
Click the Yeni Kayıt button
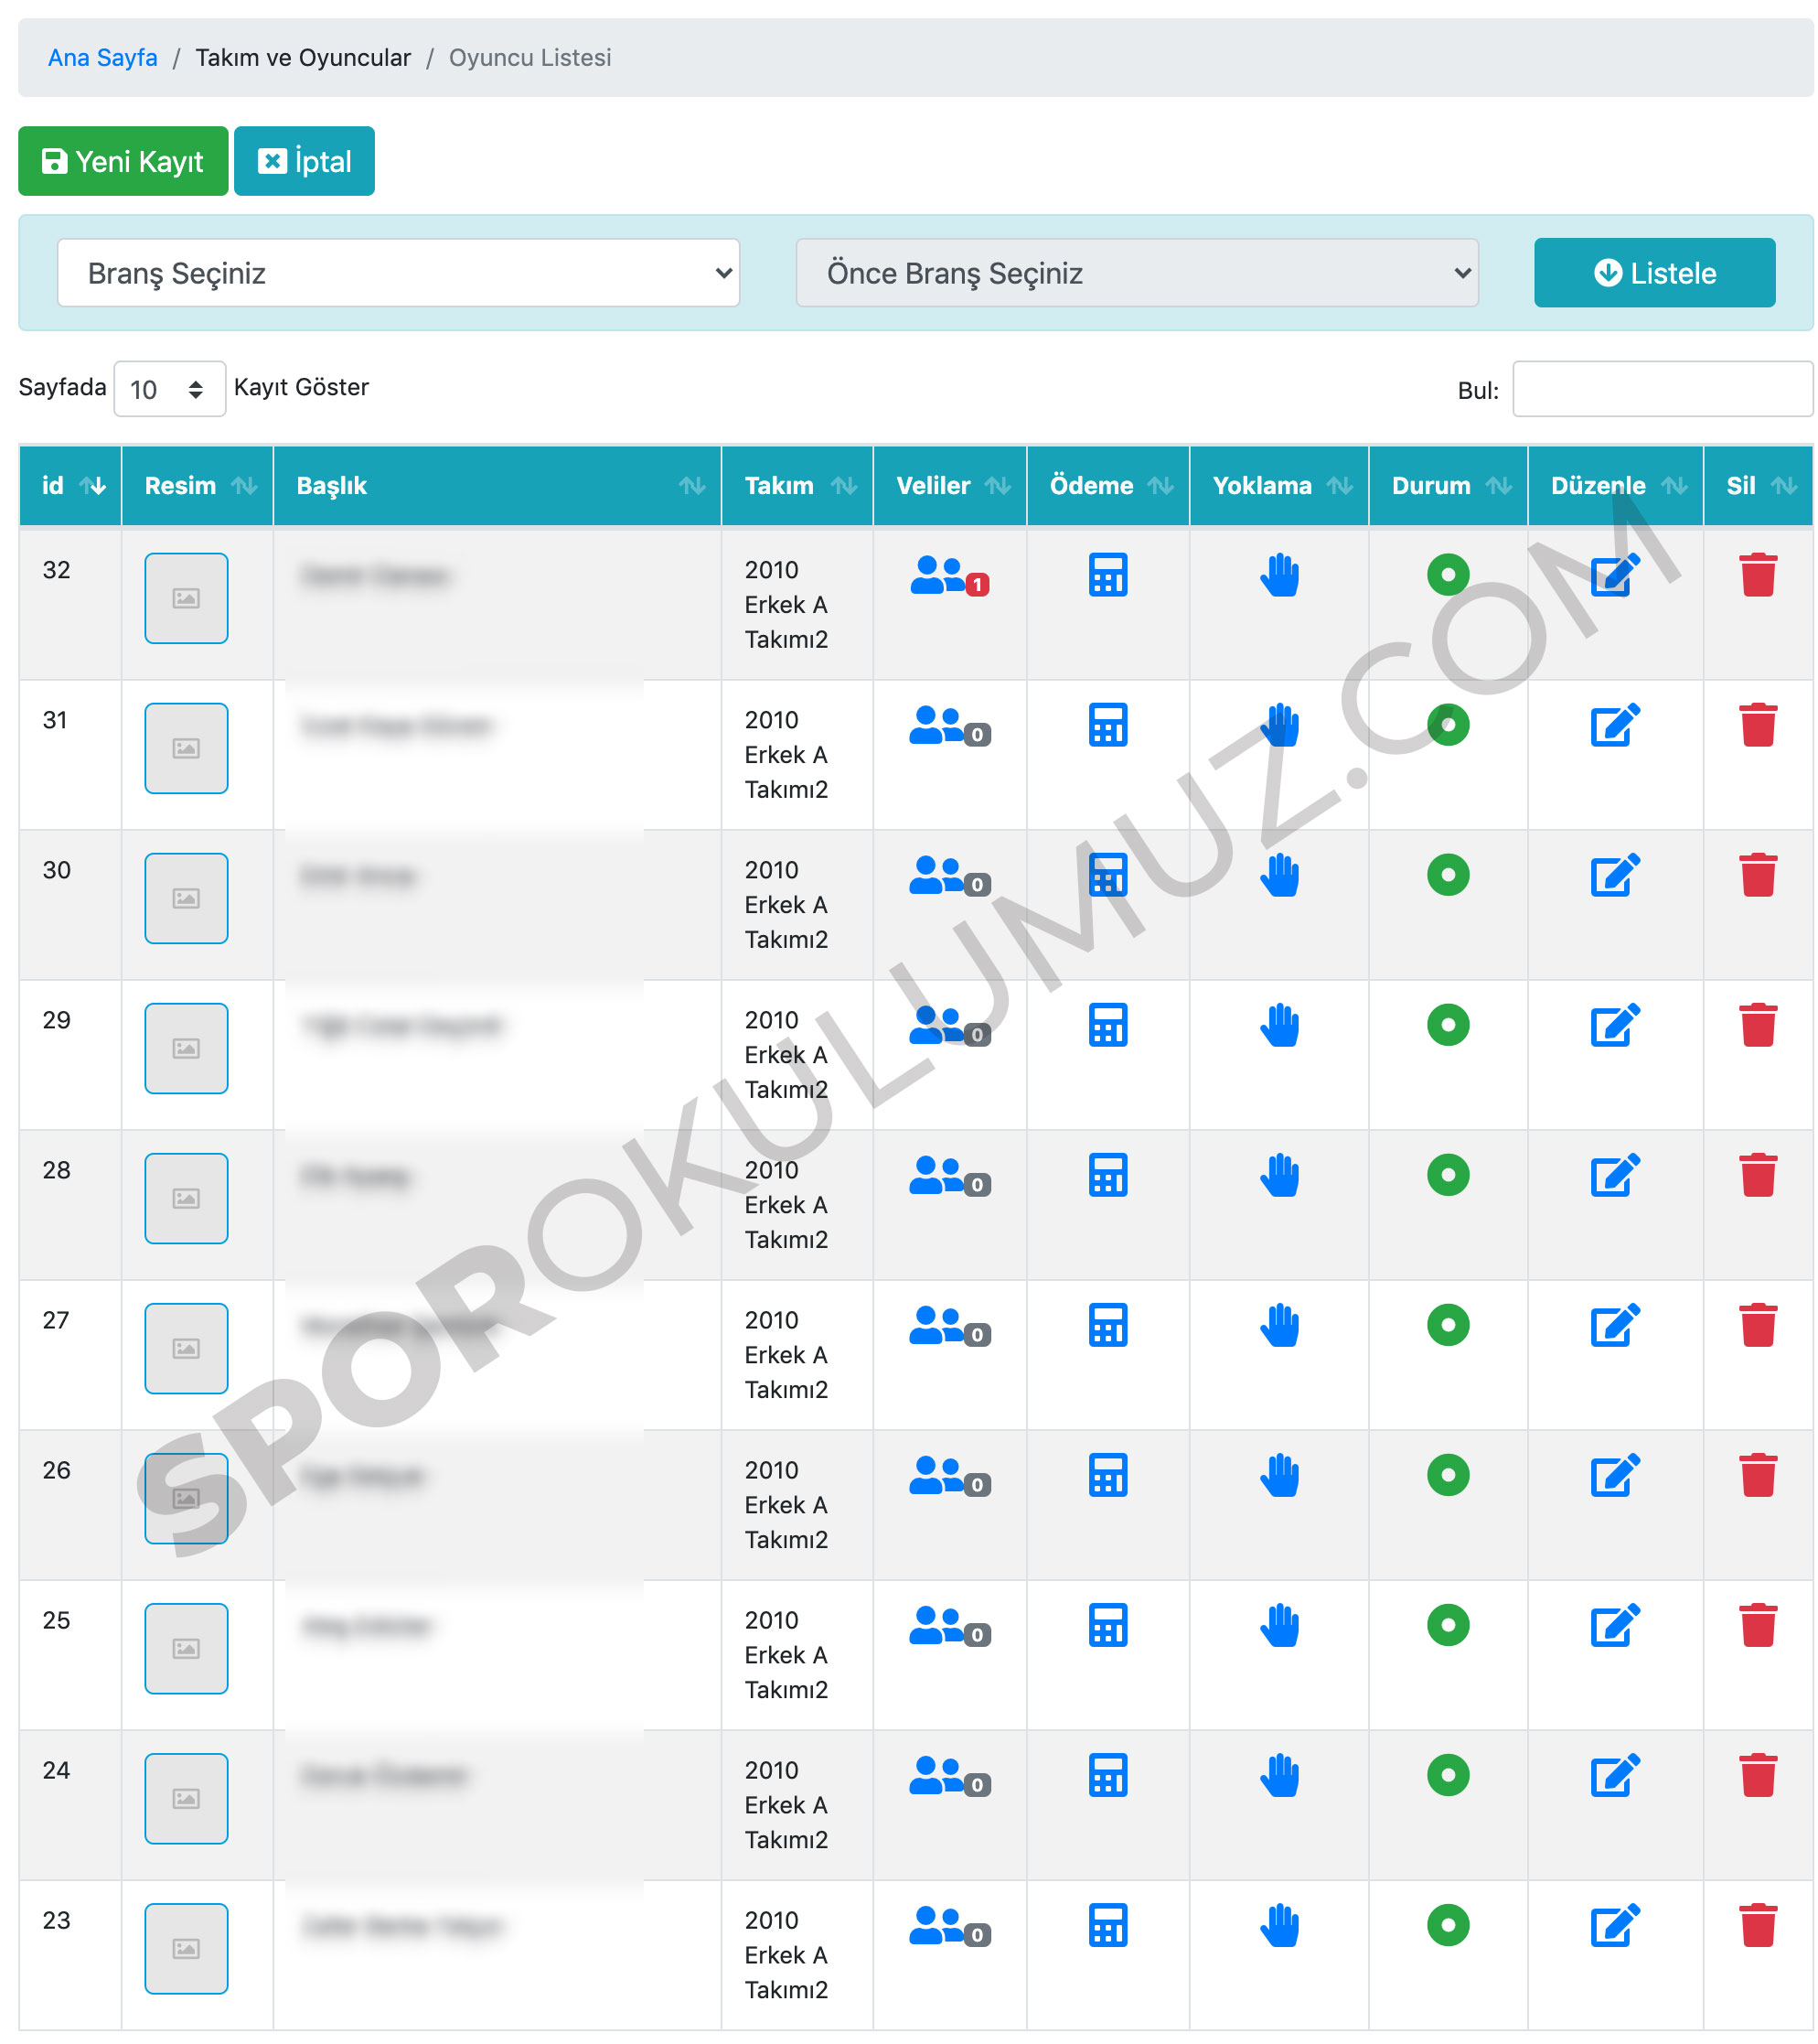click(123, 161)
